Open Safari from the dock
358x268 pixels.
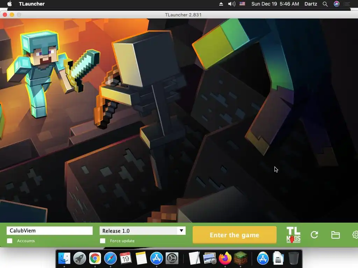point(110,259)
